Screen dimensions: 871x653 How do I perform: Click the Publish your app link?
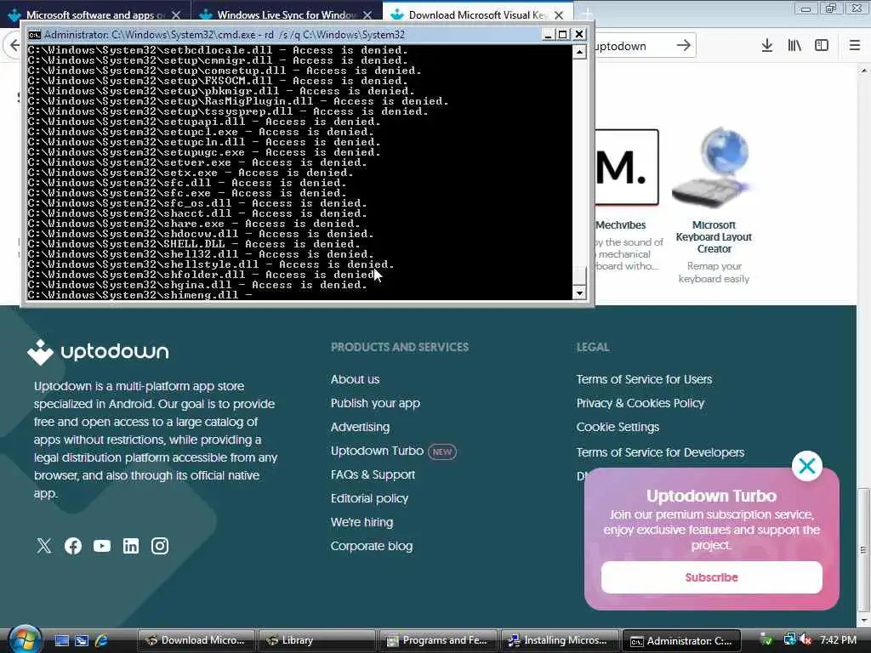click(375, 403)
